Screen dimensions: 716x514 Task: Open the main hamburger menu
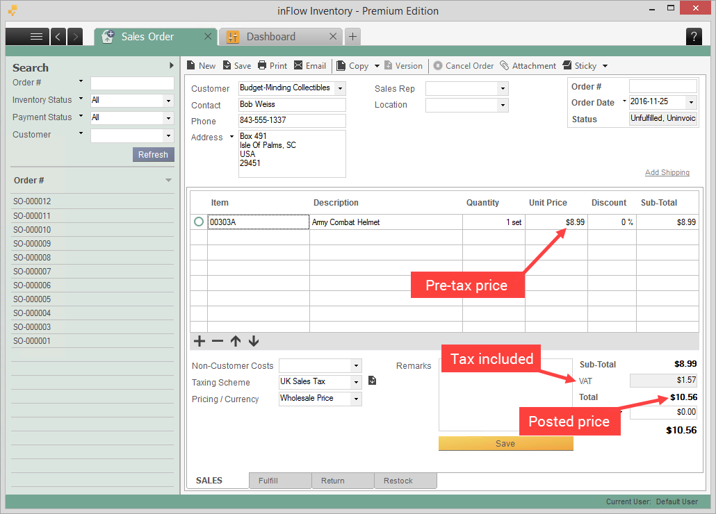coord(27,37)
